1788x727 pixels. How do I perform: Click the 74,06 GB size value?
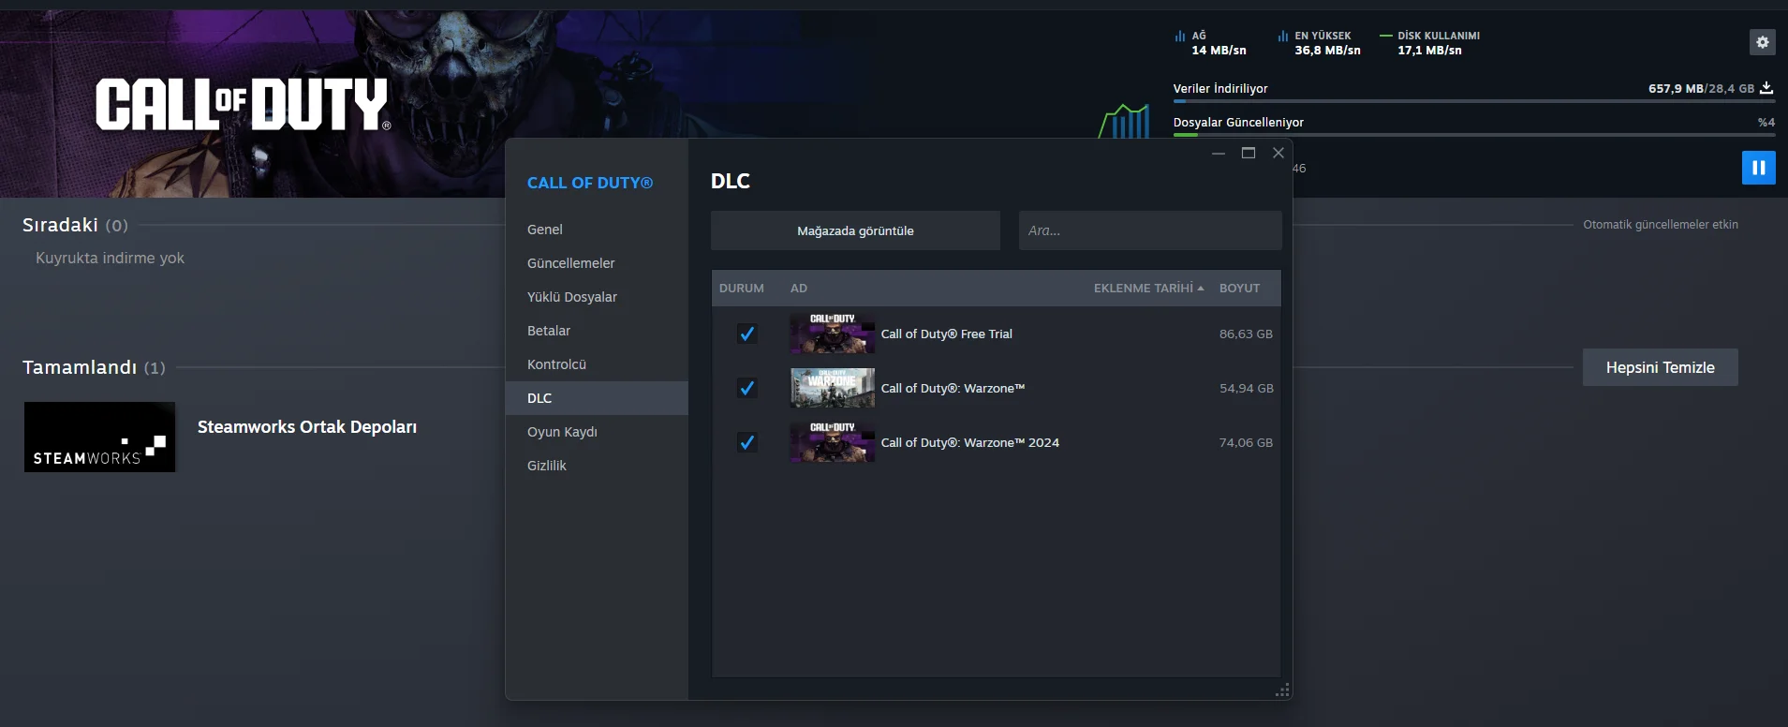(x=1246, y=442)
